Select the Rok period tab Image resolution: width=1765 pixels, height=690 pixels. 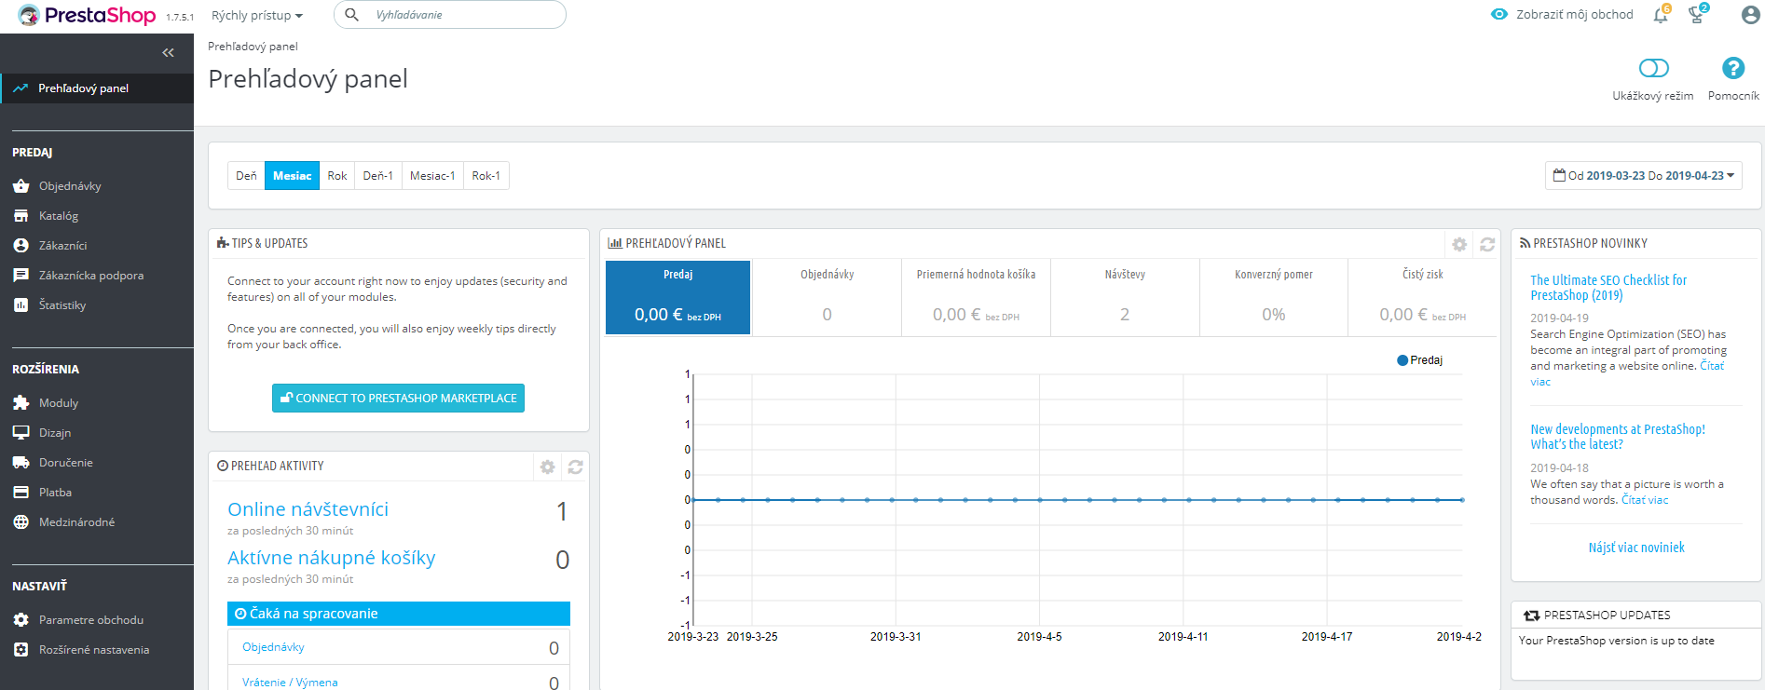337,176
